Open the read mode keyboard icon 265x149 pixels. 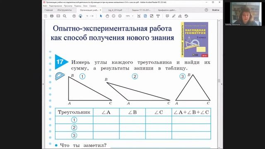tap(158, 16)
